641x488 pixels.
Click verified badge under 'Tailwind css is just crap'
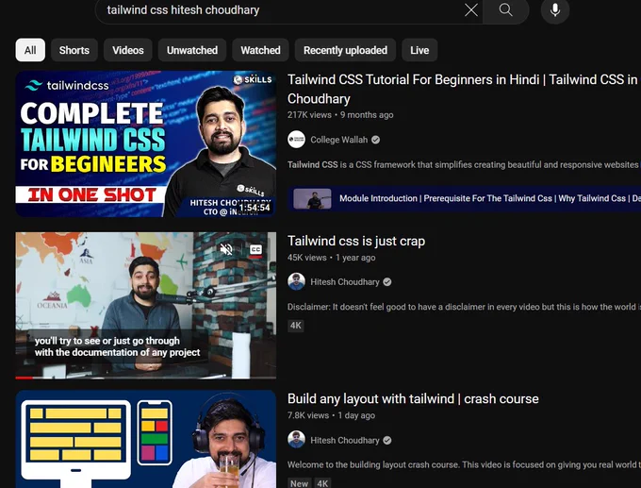pyautogui.click(x=387, y=281)
